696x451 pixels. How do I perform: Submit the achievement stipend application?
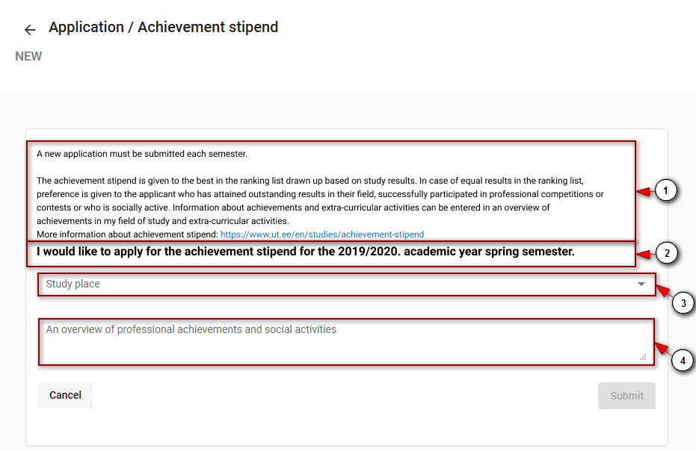pos(626,396)
